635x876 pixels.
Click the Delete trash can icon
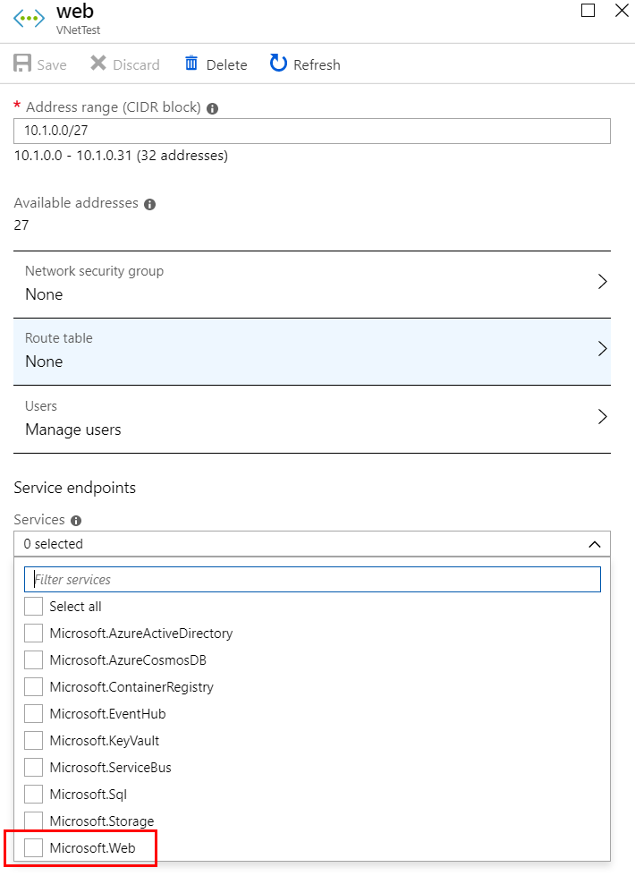tap(191, 64)
